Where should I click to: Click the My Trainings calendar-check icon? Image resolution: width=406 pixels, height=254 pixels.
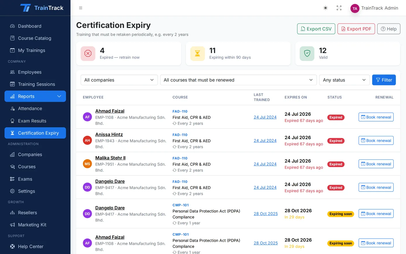click(12, 50)
